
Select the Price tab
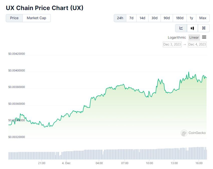(14, 18)
